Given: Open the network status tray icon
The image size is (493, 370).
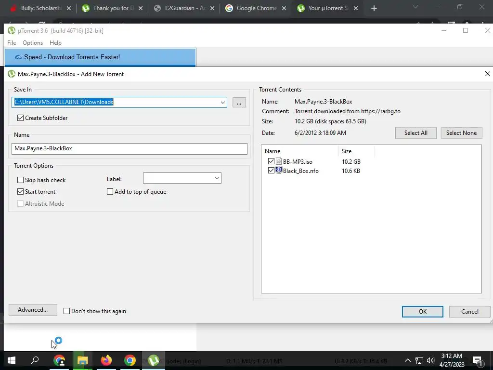Looking at the screenshot, I should [419, 360].
